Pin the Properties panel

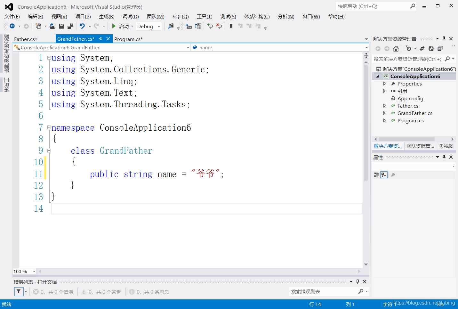coord(444,157)
